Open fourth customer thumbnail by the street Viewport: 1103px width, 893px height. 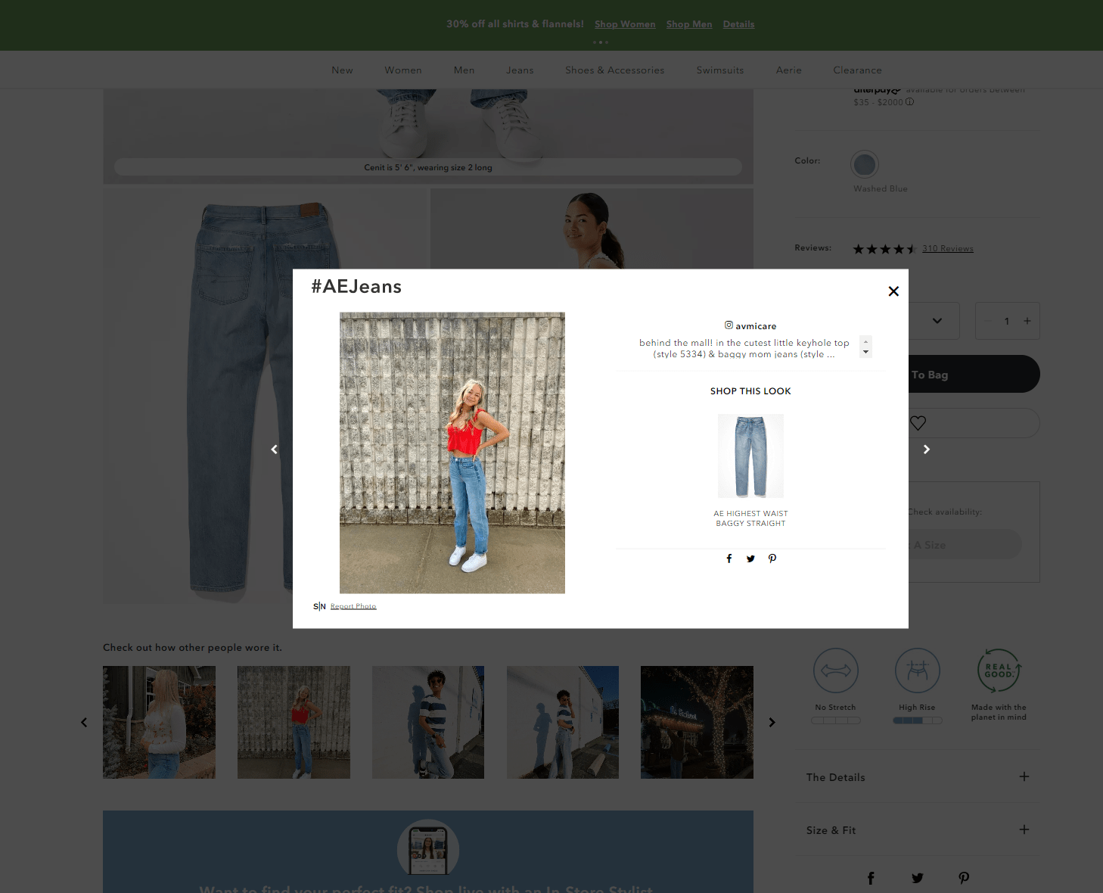[x=563, y=722]
